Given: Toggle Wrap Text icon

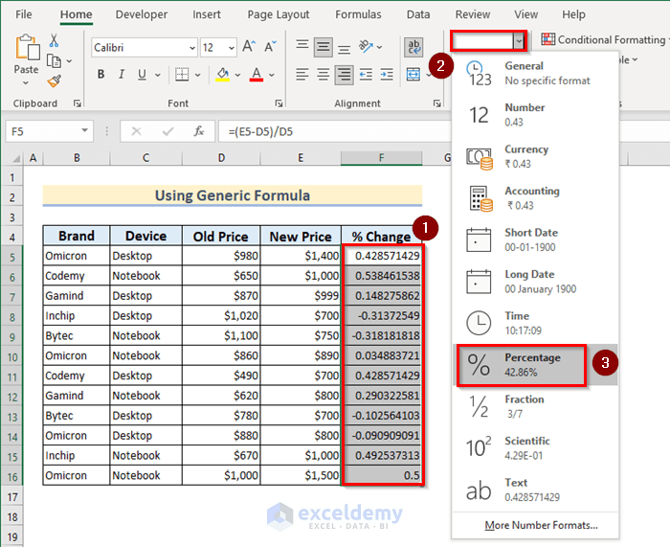Looking at the screenshot, I should (x=413, y=47).
